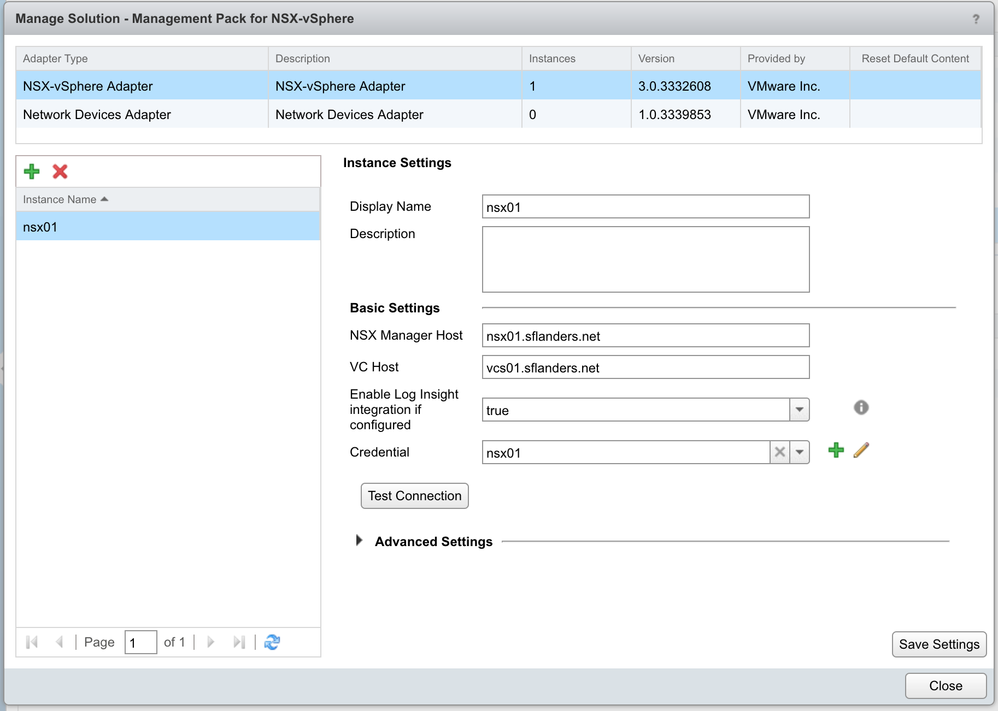Refresh the instance list
Image resolution: width=998 pixels, height=711 pixels.
[x=272, y=642]
